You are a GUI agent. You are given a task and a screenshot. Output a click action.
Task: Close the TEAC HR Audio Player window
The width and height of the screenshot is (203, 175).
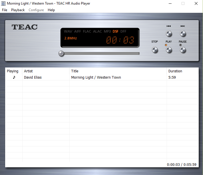196,3
